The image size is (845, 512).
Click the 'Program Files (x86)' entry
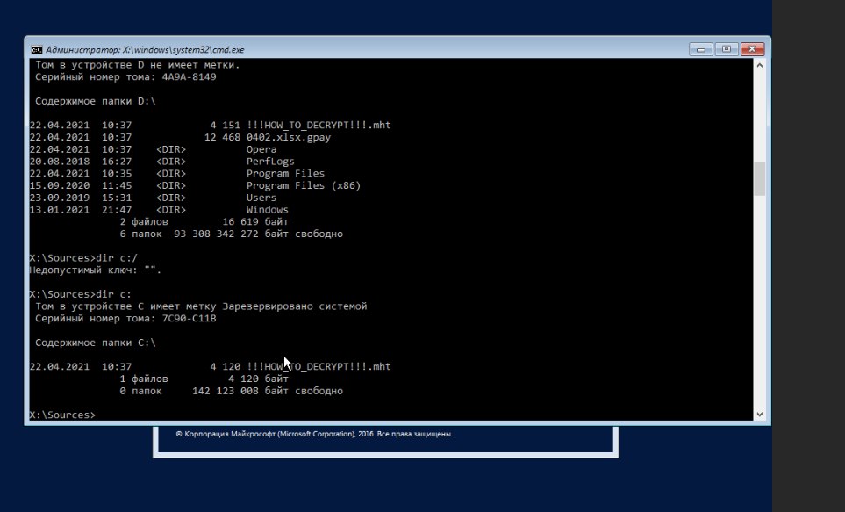coord(304,185)
